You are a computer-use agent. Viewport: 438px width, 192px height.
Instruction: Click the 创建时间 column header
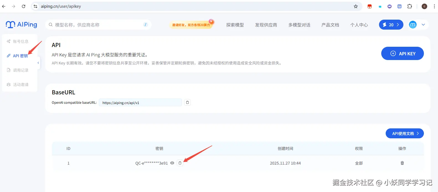(285, 149)
